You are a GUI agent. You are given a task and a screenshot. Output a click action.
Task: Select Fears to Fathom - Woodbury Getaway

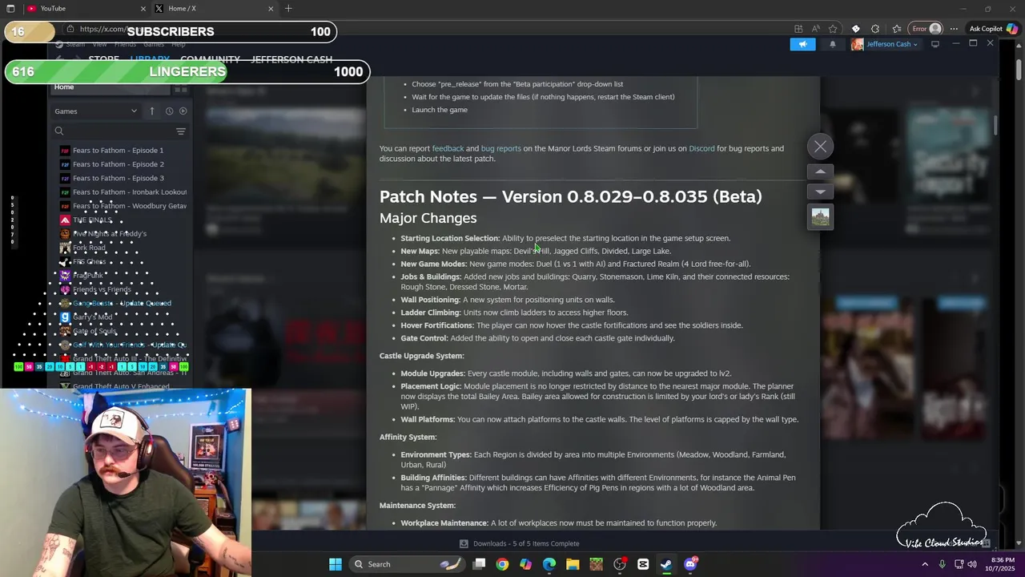pos(123,206)
